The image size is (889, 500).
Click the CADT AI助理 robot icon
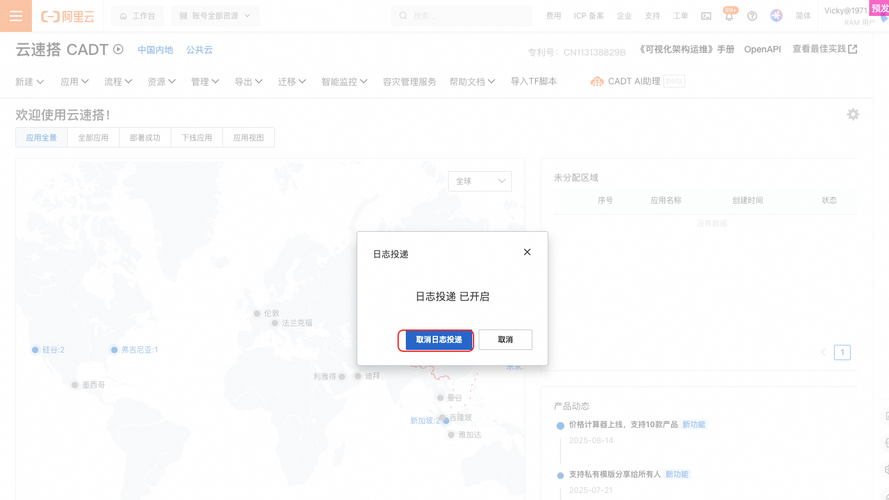point(597,81)
